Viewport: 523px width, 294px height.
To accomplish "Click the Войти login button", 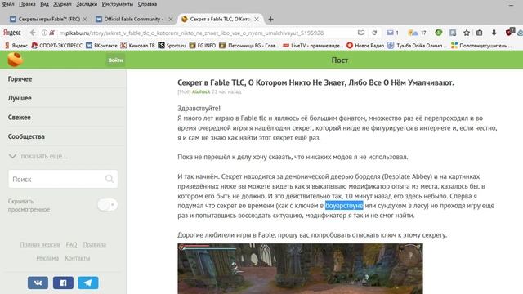I will pyautogui.click(x=115, y=60).
